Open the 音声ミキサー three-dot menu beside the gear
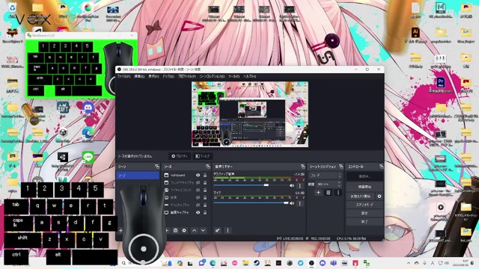The image size is (479, 269). 228,231
